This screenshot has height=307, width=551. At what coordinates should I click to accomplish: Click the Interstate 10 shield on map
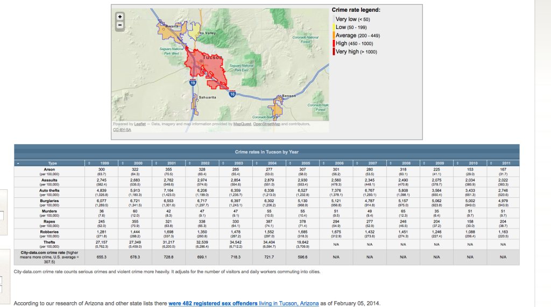pyautogui.click(x=232, y=94)
